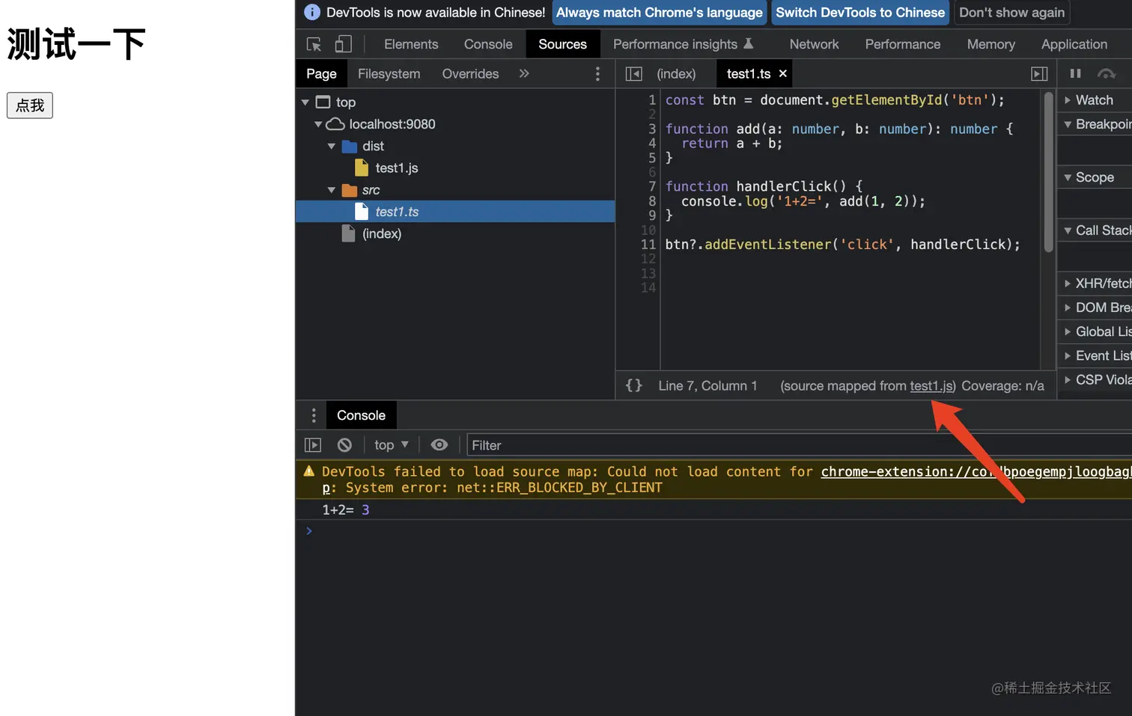
Task: Click the top frame icon in the tree
Action: coord(323,102)
